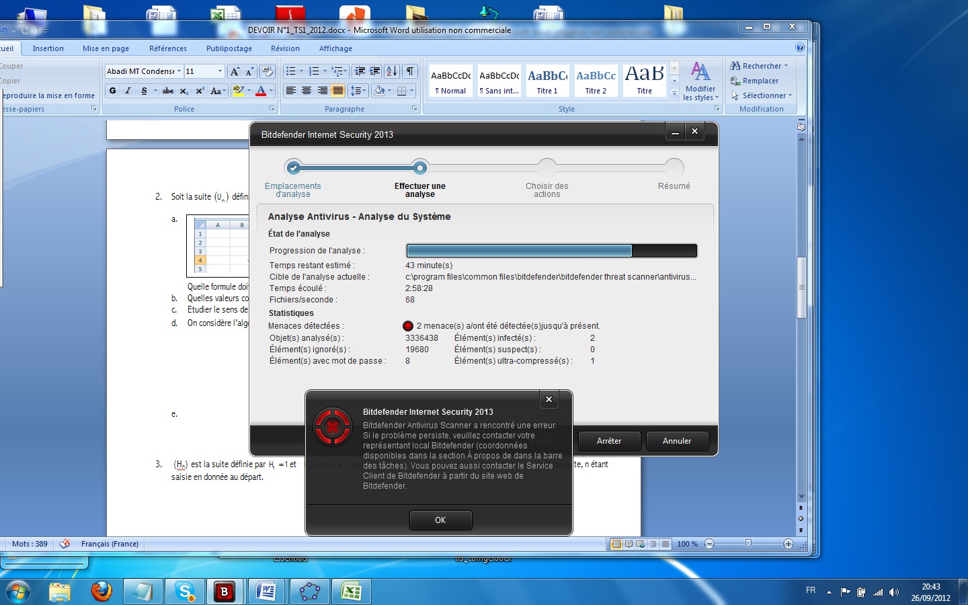Open Word help icon
Image resolution: width=968 pixels, height=605 pixels.
pos(800,48)
